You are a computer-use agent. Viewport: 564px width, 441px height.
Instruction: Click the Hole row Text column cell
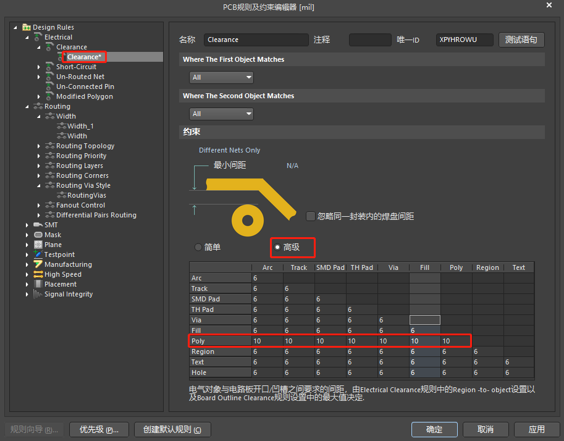519,372
